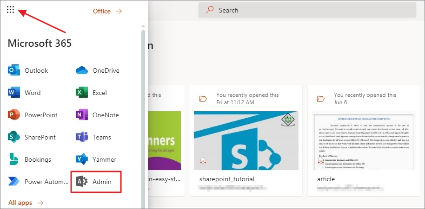
Task: Open the article document thumbnail
Action: [364, 140]
